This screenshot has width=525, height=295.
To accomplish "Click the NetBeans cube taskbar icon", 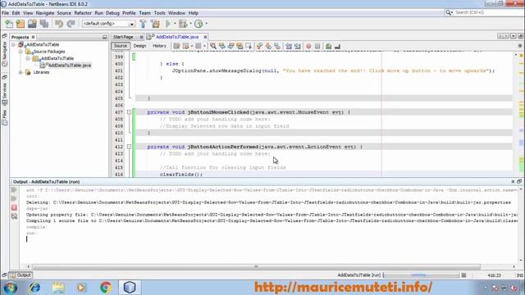I will [130, 288].
